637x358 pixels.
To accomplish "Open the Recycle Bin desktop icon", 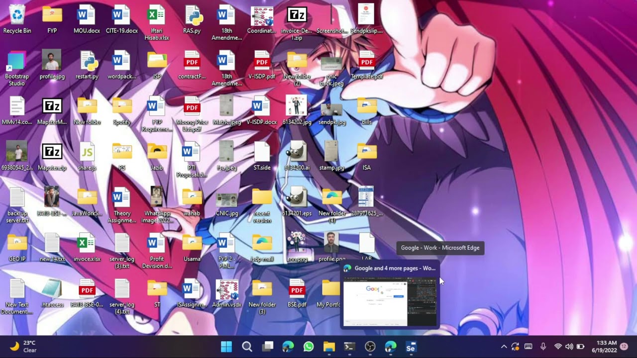I will point(17,20).
